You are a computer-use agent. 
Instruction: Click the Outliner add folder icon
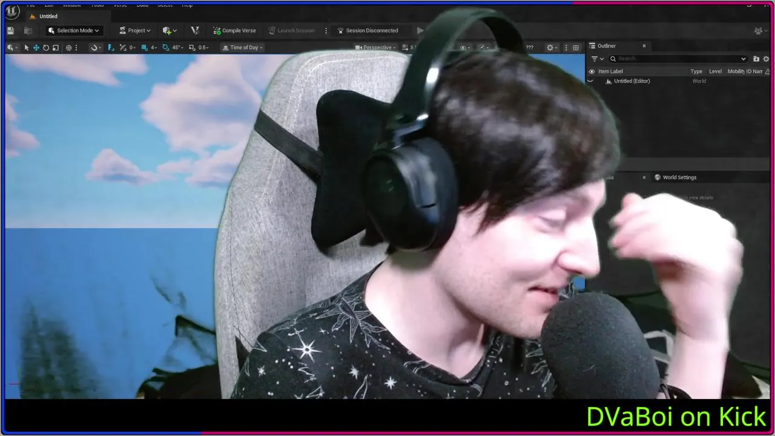tap(756, 59)
